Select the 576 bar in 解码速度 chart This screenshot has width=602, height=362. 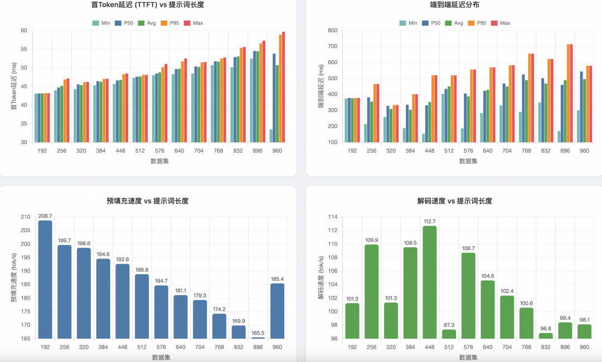pyautogui.click(x=468, y=296)
